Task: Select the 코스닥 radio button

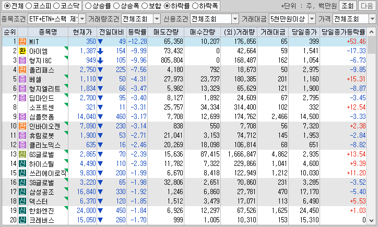Action: pos(56,6)
